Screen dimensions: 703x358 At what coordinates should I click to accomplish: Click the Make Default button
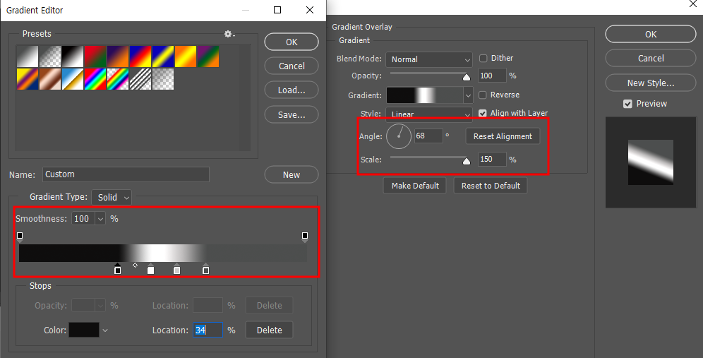coord(415,186)
